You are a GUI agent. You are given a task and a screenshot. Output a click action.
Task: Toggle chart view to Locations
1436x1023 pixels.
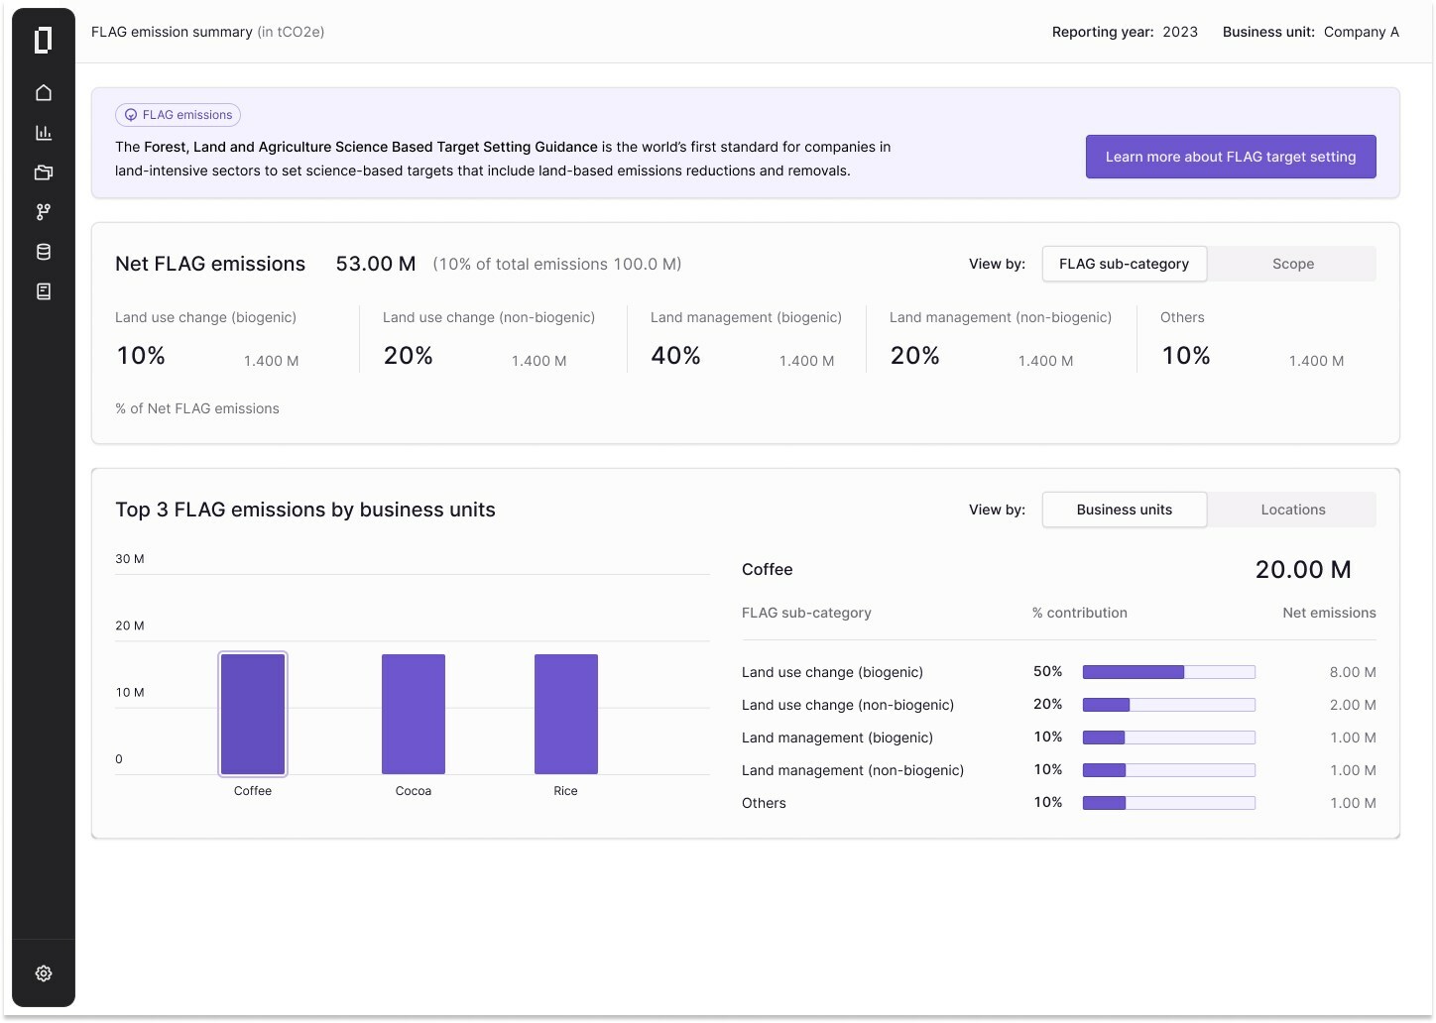click(x=1292, y=510)
